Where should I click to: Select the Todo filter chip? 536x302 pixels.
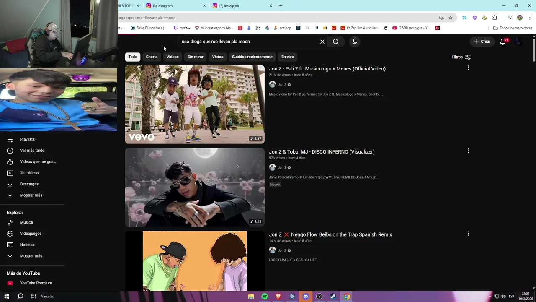point(133,57)
